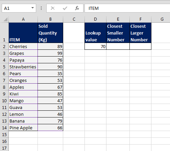Select empty cell under Closest Larger Number
The image size is (170, 151).
(141, 46)
